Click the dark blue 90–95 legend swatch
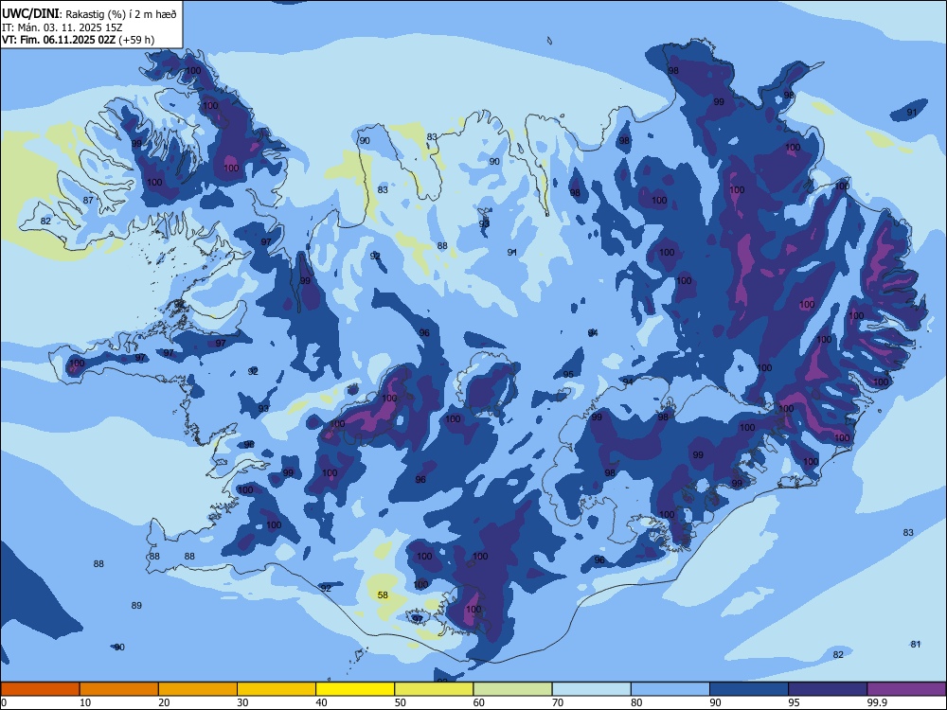The width and height of the screenshot is (947, 710). 749,689
